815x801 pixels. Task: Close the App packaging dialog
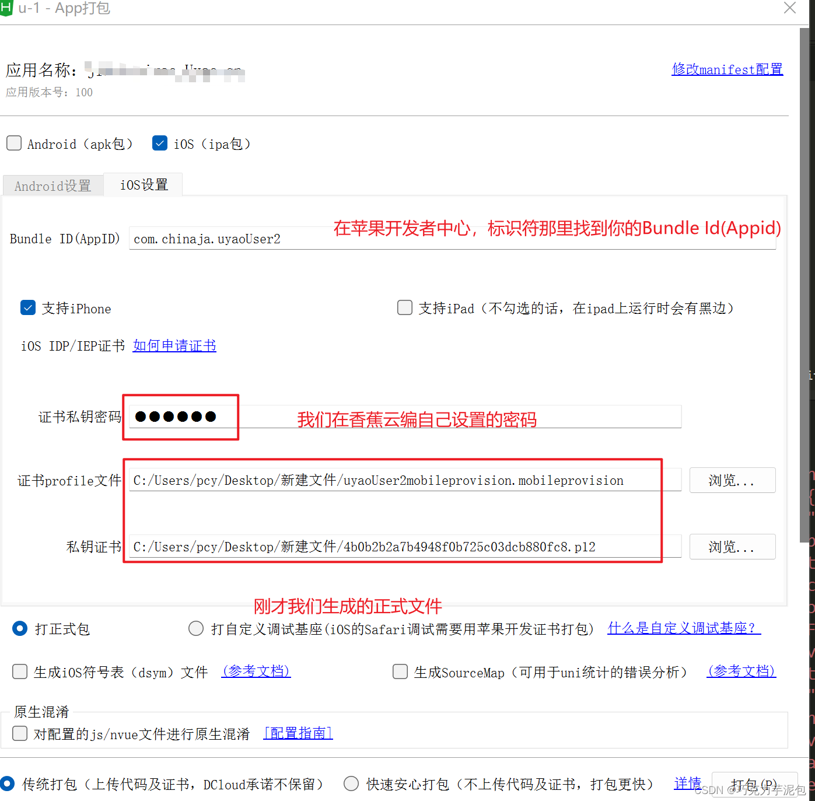click(790, 8)
